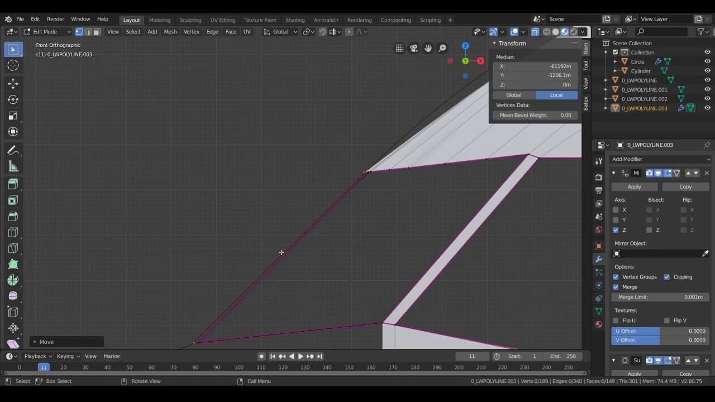Collapse the Transform panel
Viewport: 715px width, 402px height.
point(494,44)
